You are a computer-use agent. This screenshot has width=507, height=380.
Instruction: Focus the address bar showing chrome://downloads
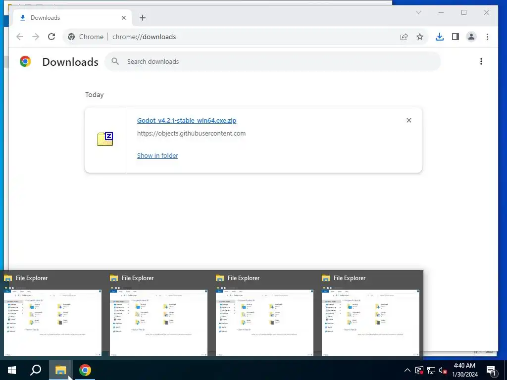click(x=246, y=37)
